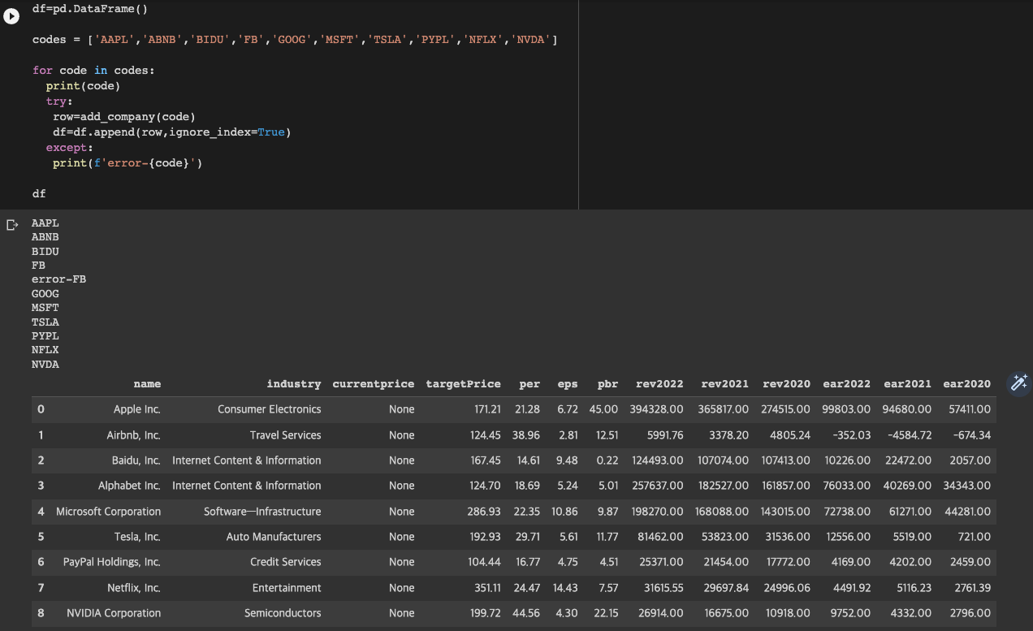Select the 'per' column header
This screenshot has height=631, width=1033.
(529, 384)
